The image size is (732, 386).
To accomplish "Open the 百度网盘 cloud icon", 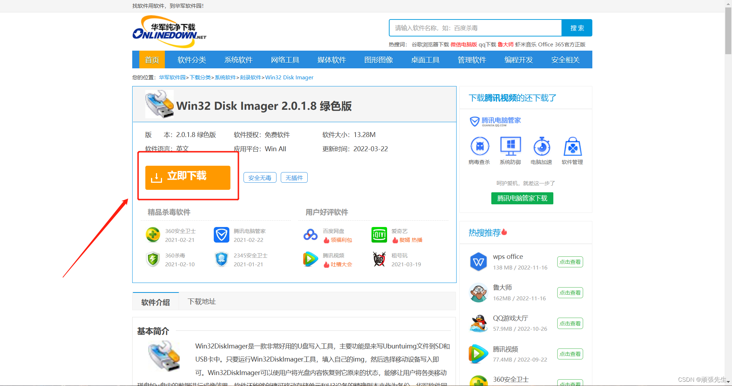I will click(310, 235).
